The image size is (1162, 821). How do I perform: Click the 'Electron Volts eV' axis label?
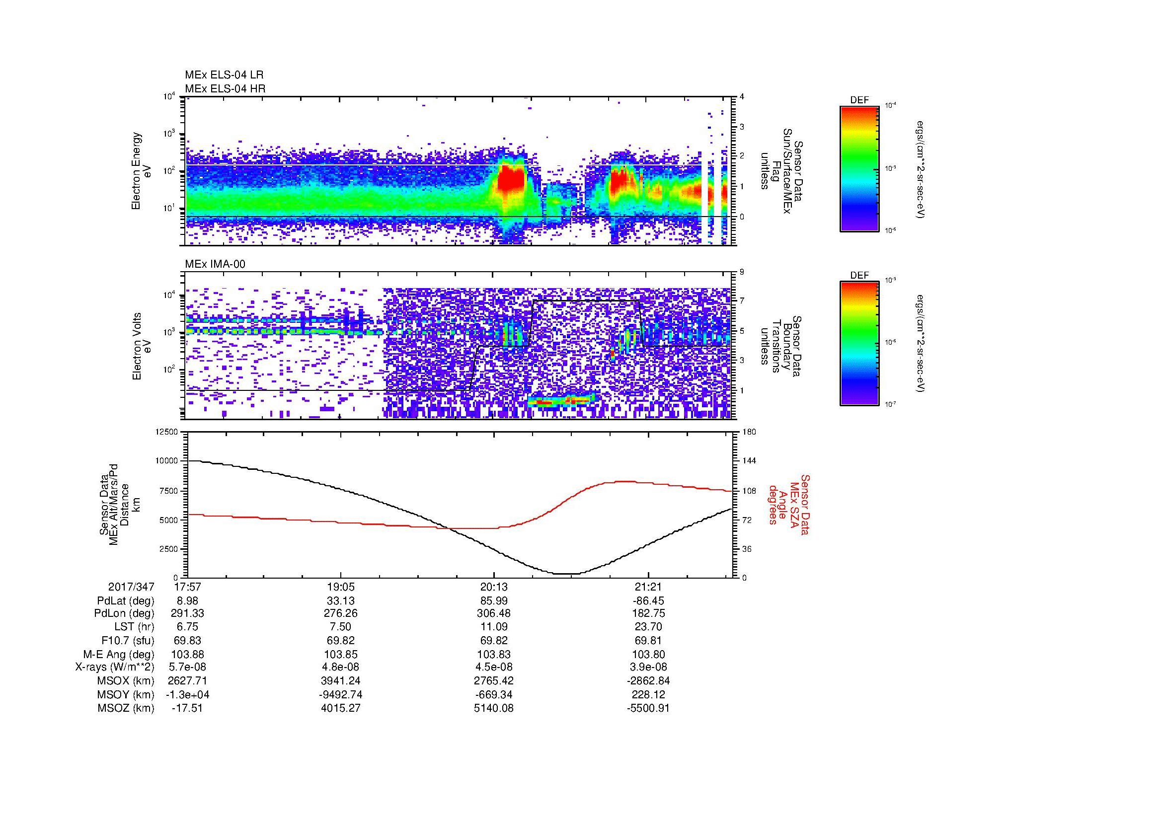click(x=141, y=346)
